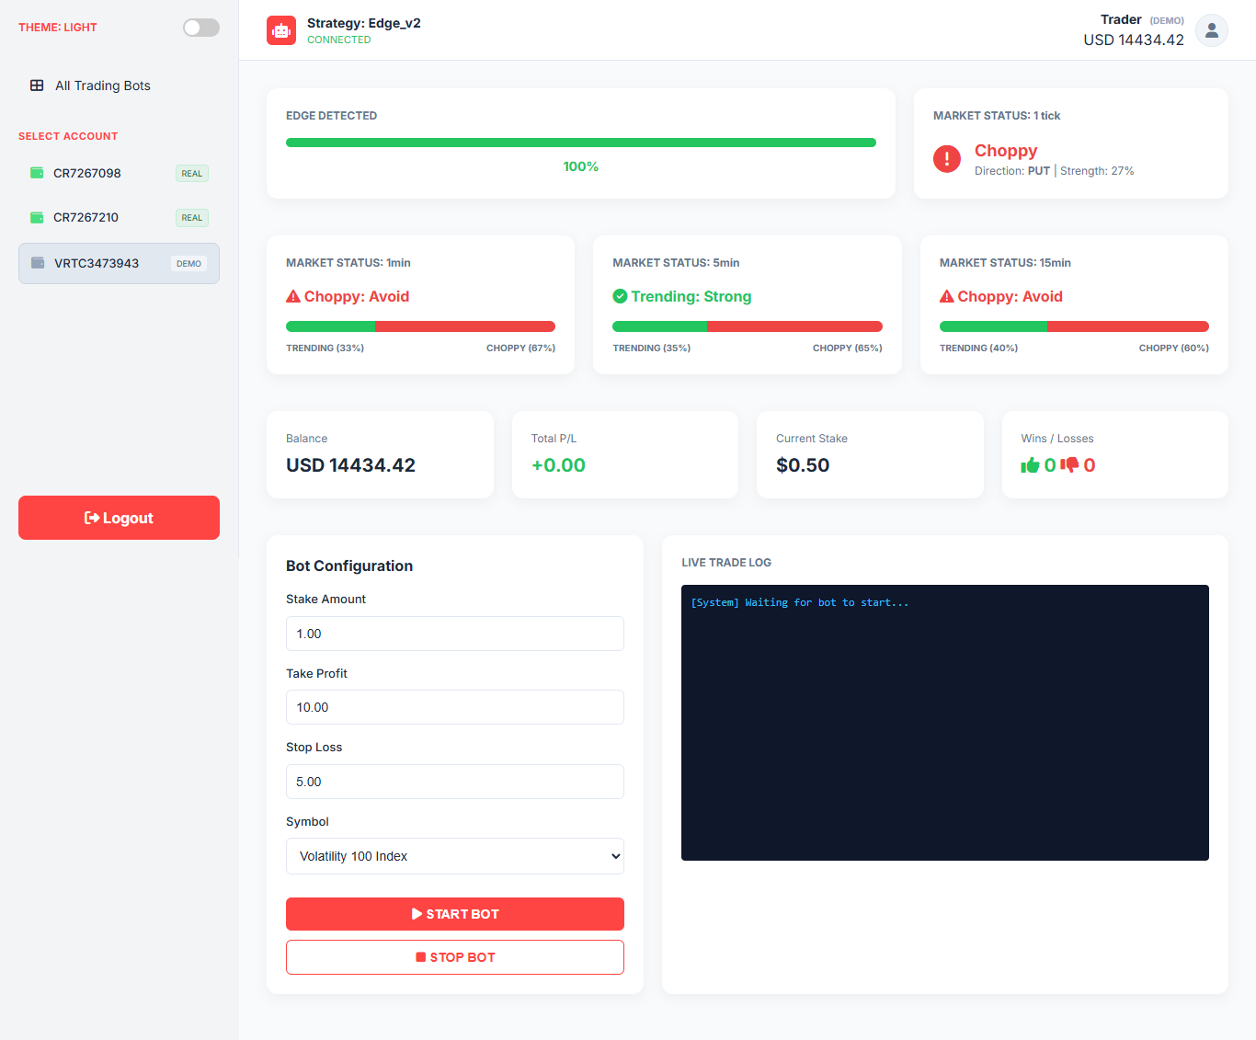Click the 100% edge percentage text
The width and height of the screenshot is (1256, 1040).
tap(581, 166)
